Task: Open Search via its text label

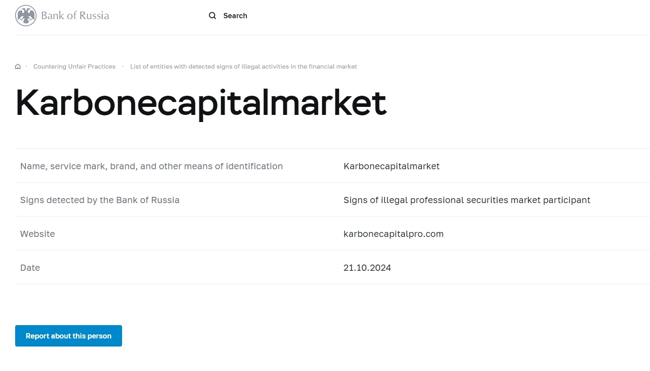Action: pos(235,16)
